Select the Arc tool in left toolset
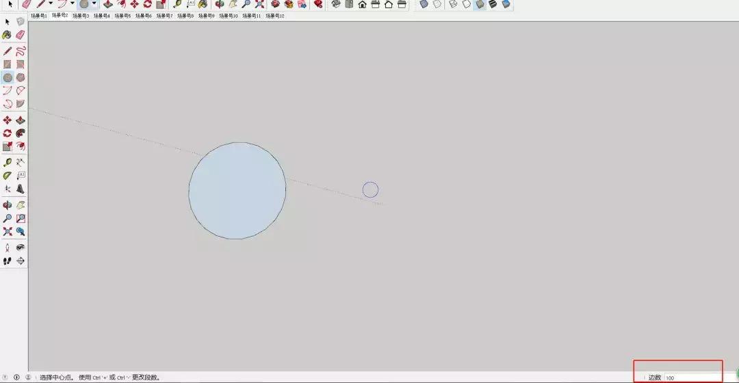This screenshot has height=383, width=739. click(7, 90)
